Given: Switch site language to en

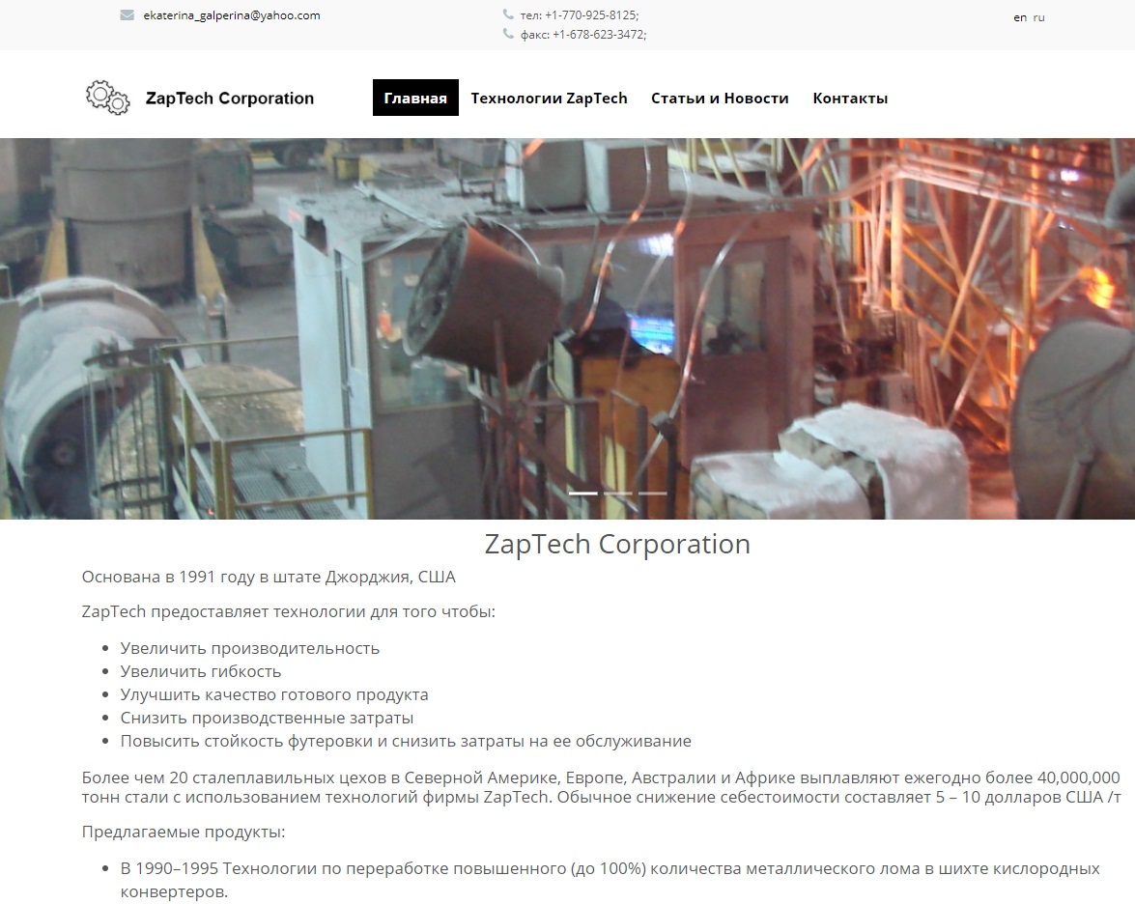Looking at the screenshot, I should (1020, 17).
